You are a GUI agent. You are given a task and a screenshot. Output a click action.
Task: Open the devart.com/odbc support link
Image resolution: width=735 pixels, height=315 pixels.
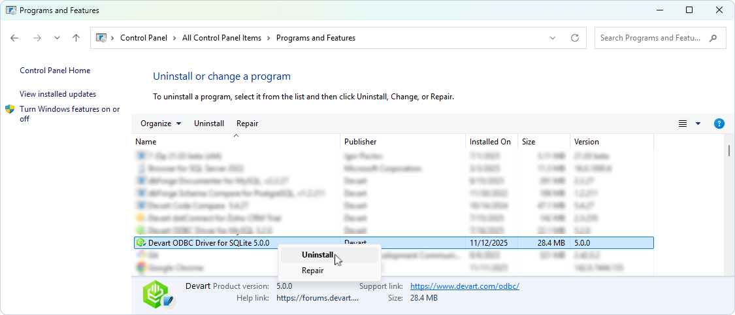point(465,286)
